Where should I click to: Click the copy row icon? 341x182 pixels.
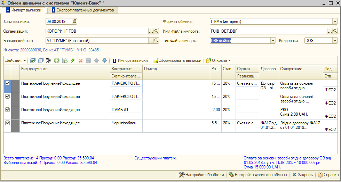pos(65,60)
